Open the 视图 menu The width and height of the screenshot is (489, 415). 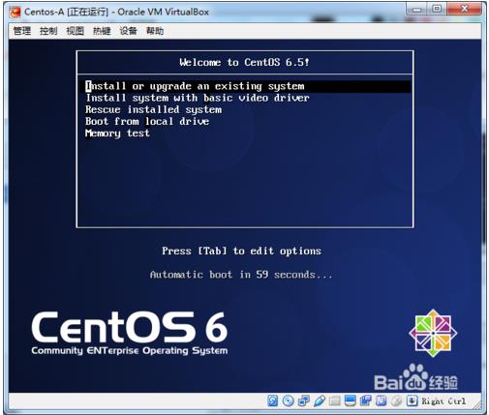click(x=75, y=31)
